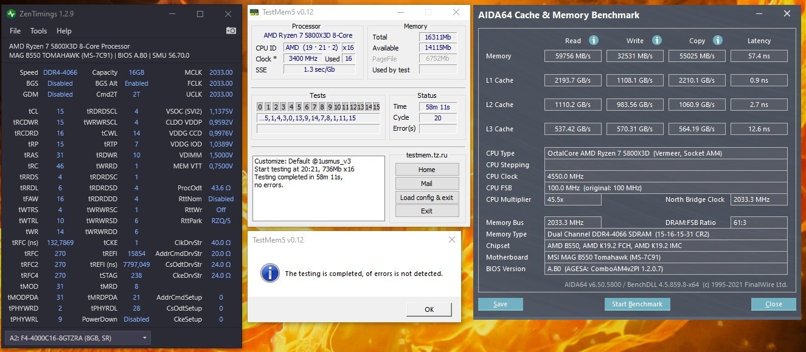The height and width of the screenshot is (352, 806).
Task: Click the Chipset AMD B550 field
Action: coord(666,246)
